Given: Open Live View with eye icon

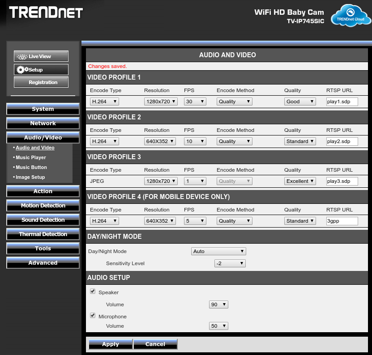Looking at the screenshot, I should tap(41, 56).
